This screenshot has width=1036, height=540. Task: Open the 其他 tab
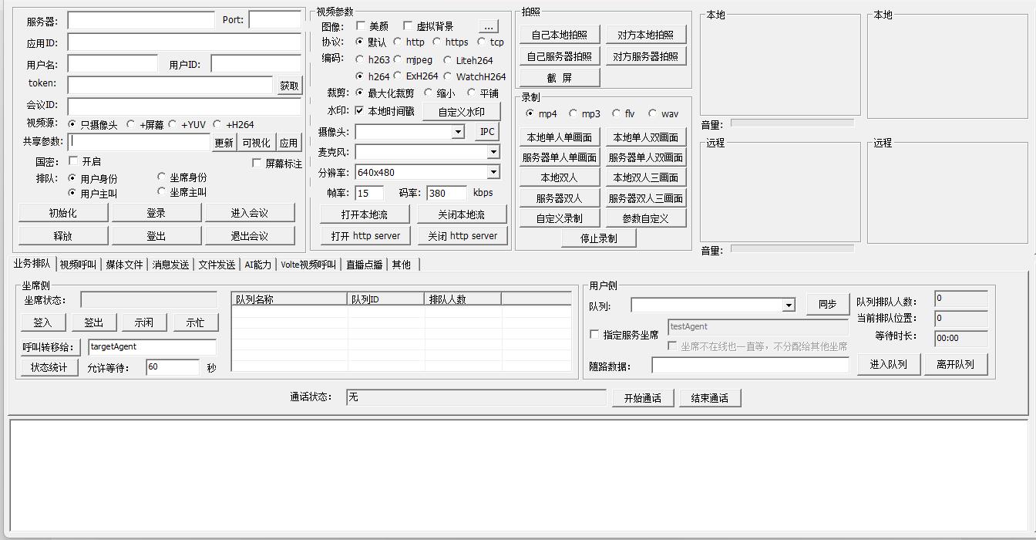pyautogui.click(x=402, y=265)
